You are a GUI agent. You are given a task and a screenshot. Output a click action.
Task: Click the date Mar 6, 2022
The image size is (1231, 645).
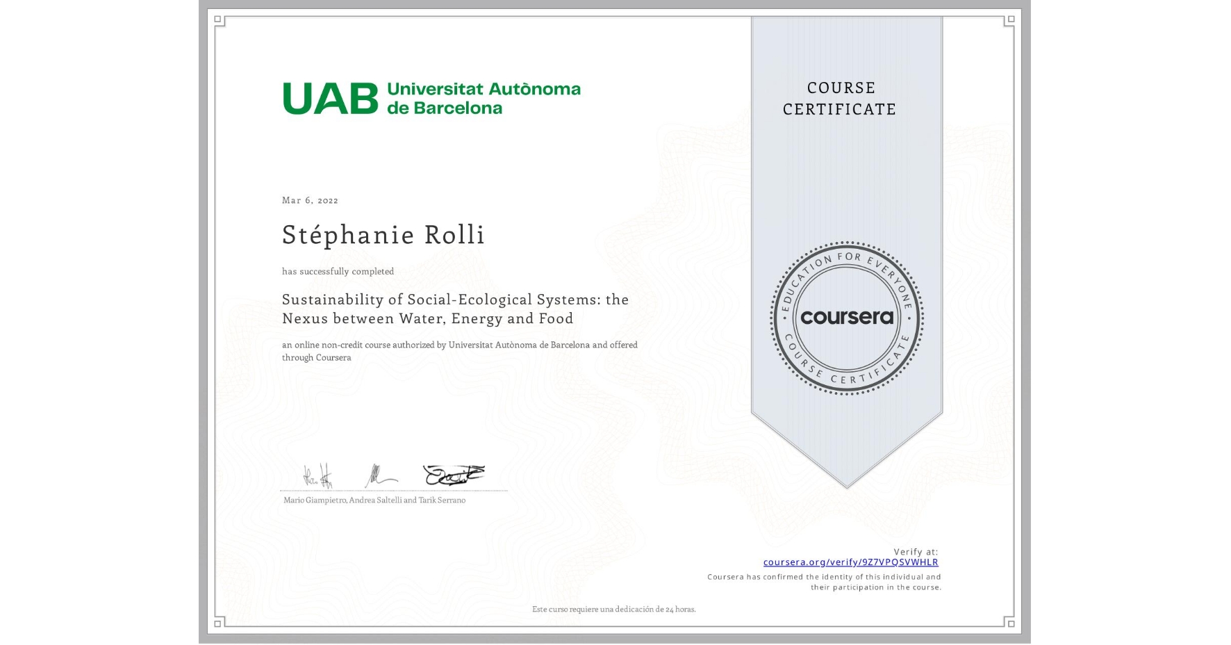click(x=308, y=200)
